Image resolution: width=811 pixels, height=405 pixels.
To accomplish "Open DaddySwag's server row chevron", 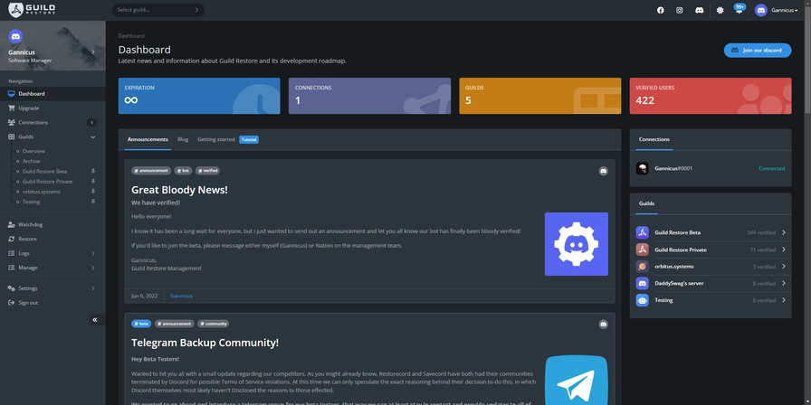I will tap(784, 283).
